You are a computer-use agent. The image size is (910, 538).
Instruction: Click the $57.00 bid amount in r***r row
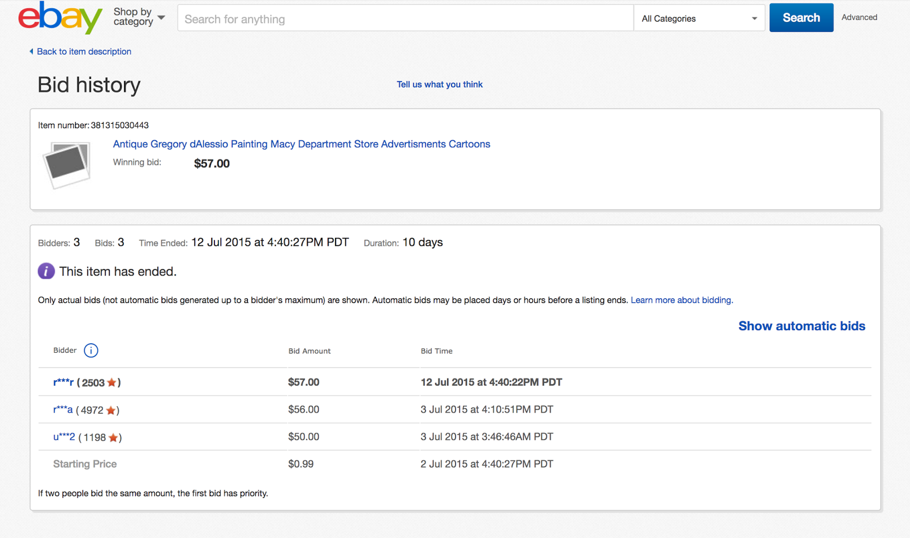point(304,382)
